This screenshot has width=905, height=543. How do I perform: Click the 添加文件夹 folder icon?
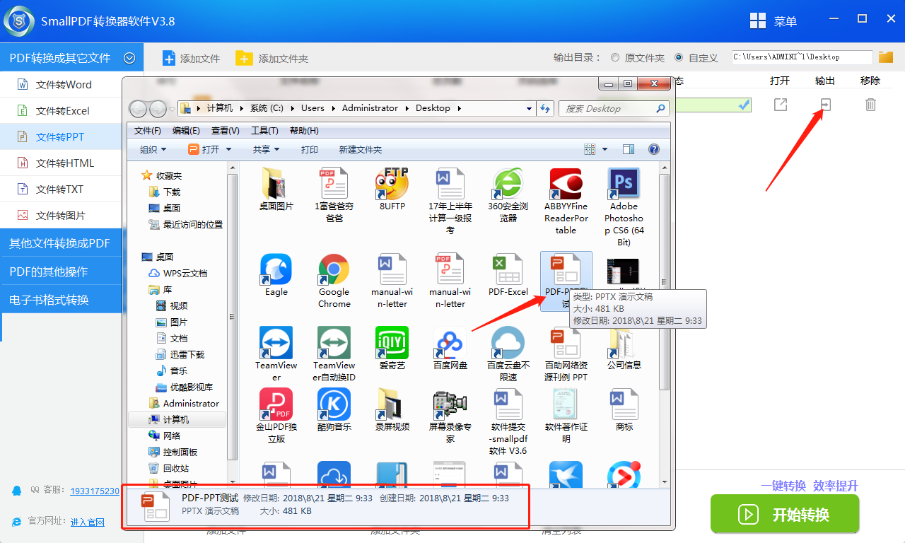click(244, 58)
